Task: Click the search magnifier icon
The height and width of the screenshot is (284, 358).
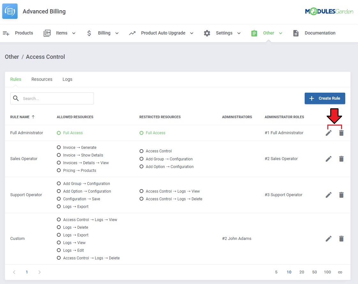Action: (16, 98)
